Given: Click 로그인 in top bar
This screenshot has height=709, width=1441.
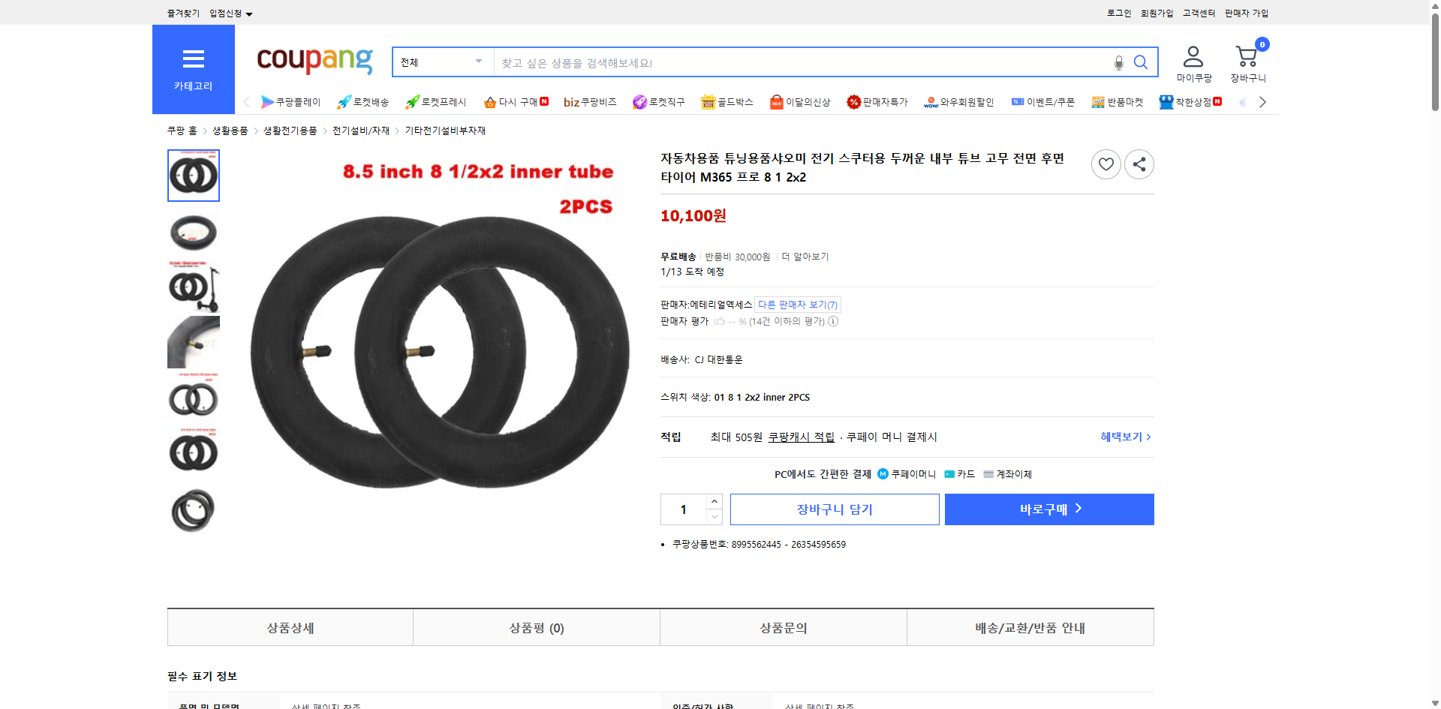Looking at the screenshot, I should 1119,14.
